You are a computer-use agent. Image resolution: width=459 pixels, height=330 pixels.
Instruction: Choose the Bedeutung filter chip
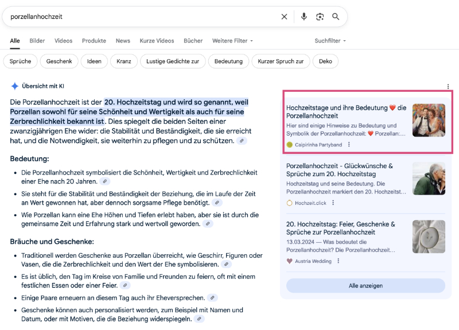[228, 61]
